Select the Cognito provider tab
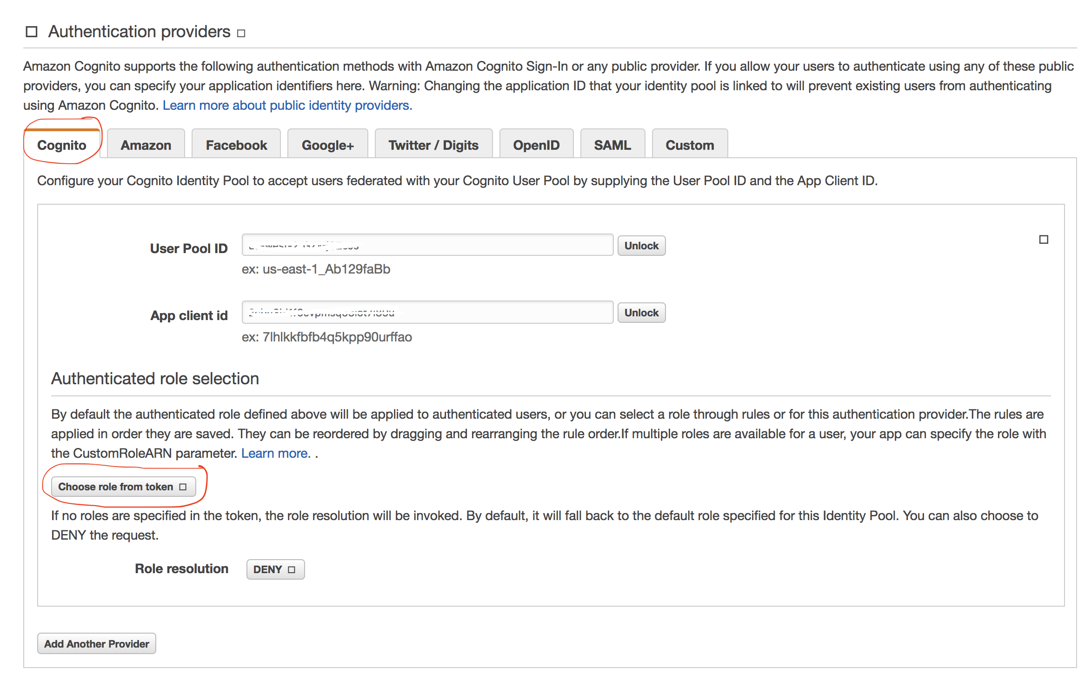This screenshot has height=682, width=1091. point(62,145)
